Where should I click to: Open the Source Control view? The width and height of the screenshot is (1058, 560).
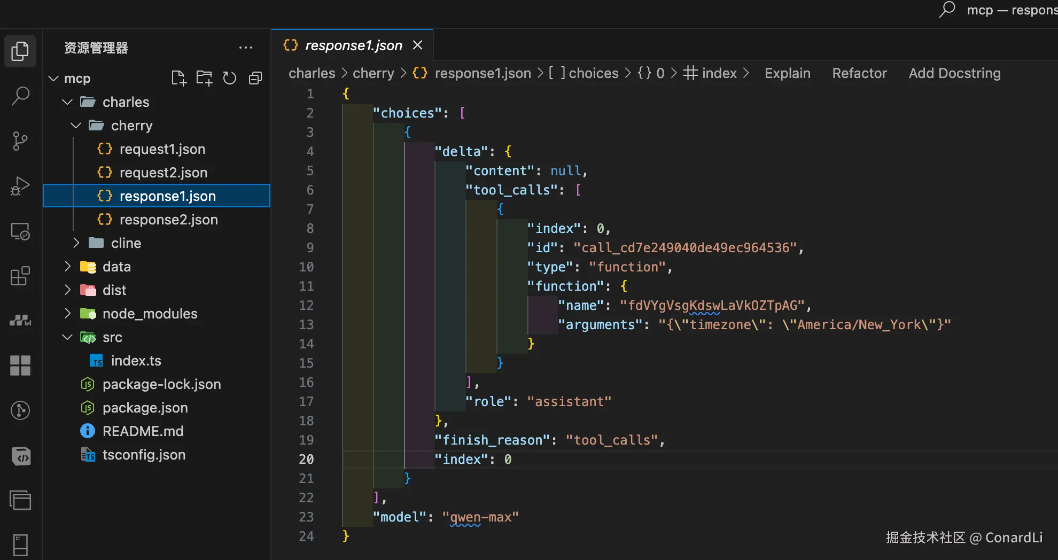tap(20, 141)
